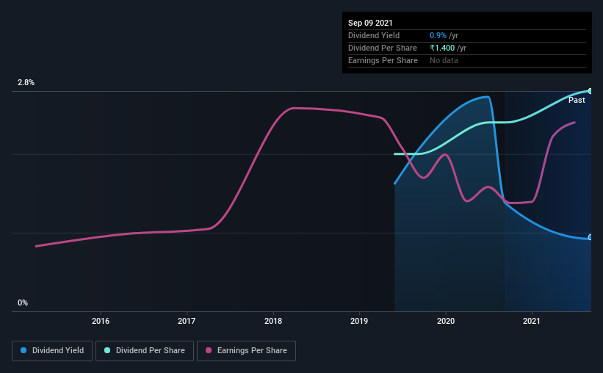
Task: Click the pink Earnings Per Share legend dot
Action: click(x=209, y=350)
